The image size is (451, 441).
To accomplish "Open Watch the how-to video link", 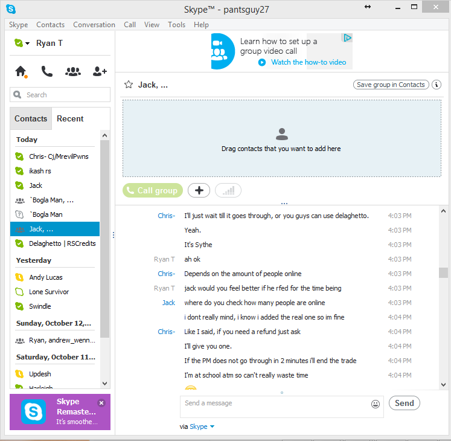I will [x=309, y=62].
